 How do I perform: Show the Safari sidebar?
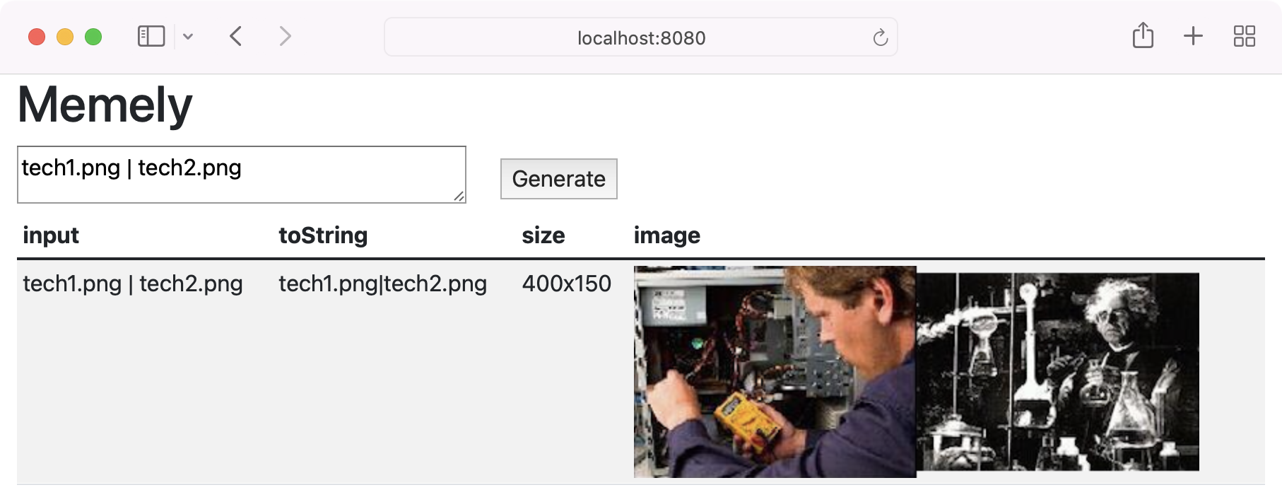pyautogui.click(x=151, y=36)
